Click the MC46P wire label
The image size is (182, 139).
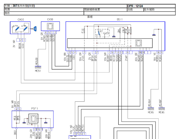160,103
